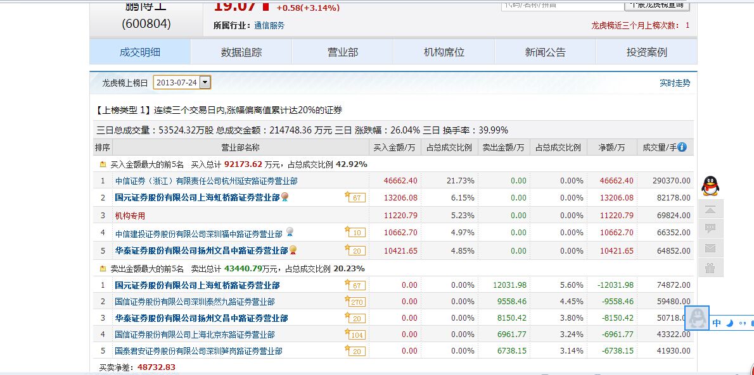Image resolution: width=754 pixels, height=375 pixels.
Task: Click the icon before 买入金额最大的前5名
Action: click(x=103, y=164)
